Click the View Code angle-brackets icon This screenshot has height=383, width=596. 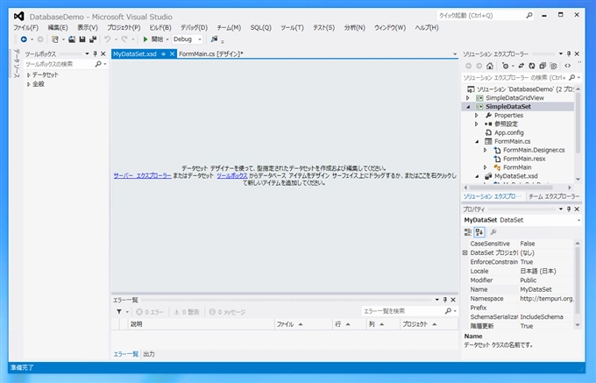[x=567, y=66]
